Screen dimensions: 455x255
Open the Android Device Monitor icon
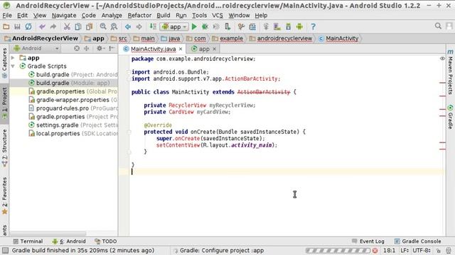coord(299,27)
